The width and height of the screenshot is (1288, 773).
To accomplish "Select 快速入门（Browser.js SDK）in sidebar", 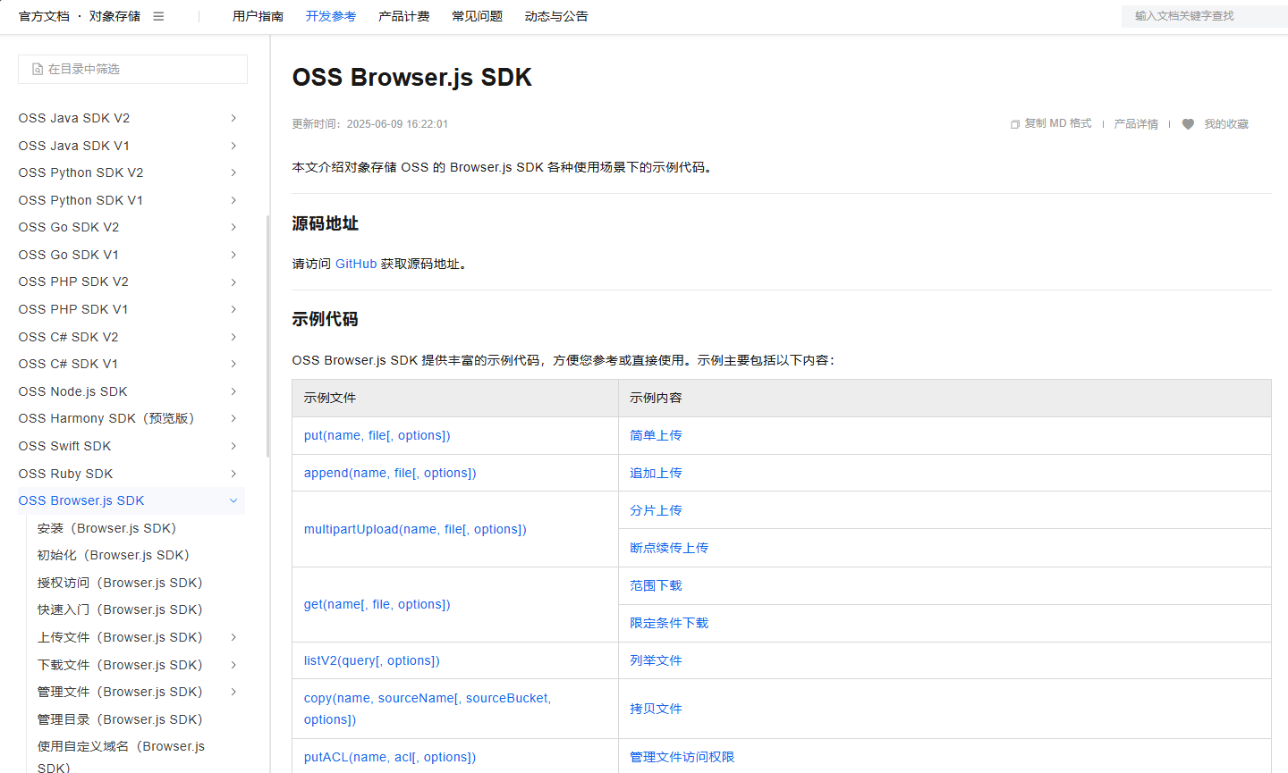I will [x=120, y=609].
